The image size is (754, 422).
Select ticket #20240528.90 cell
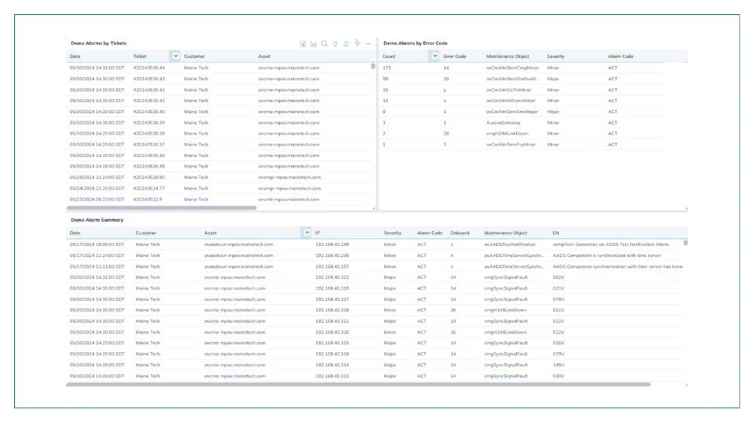point(149,178)
